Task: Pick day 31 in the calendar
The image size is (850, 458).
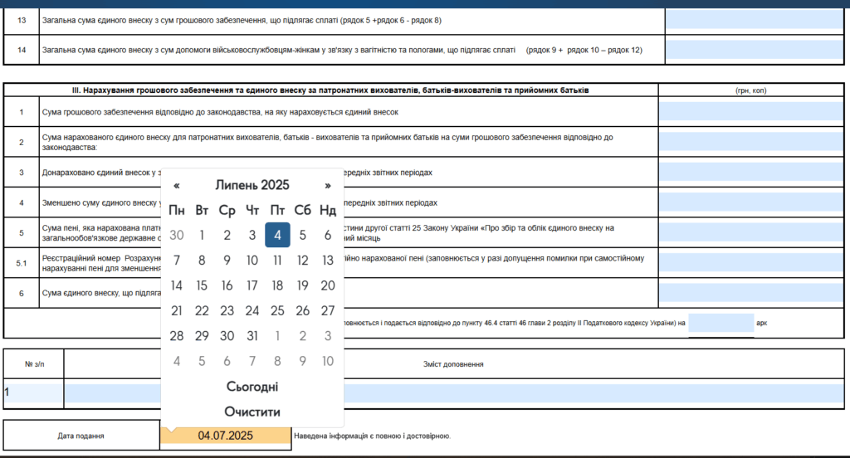Action: (x=252, y=335)
